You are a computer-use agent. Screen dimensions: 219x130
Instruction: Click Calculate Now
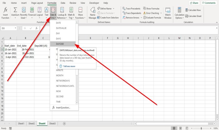pyautogui.click(x=193, y=10)
